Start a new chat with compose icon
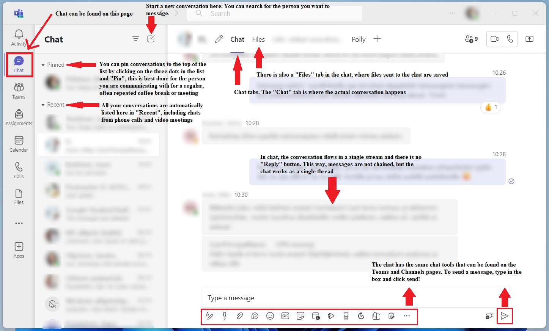The height and width of the screenshot is (331, 549). pos(151,39)
